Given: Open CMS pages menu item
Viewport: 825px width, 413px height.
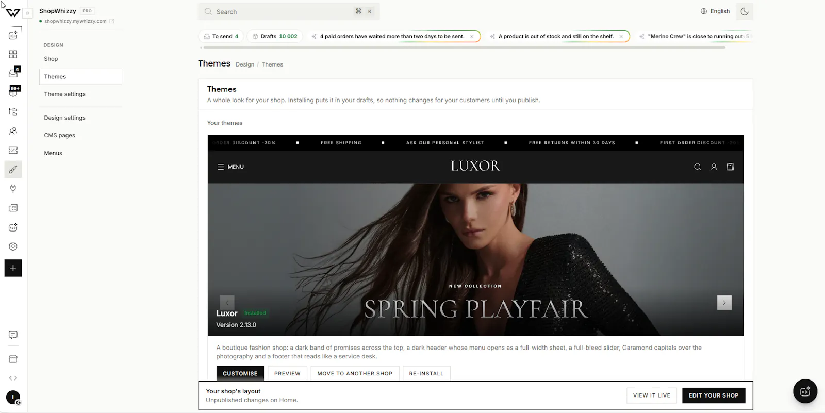Looking at the screenshot, I should pos(80,135).
